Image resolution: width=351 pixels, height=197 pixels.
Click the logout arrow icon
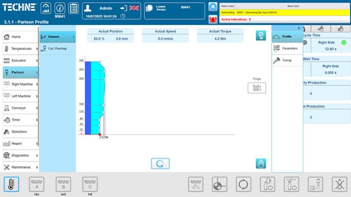[123, 8]
